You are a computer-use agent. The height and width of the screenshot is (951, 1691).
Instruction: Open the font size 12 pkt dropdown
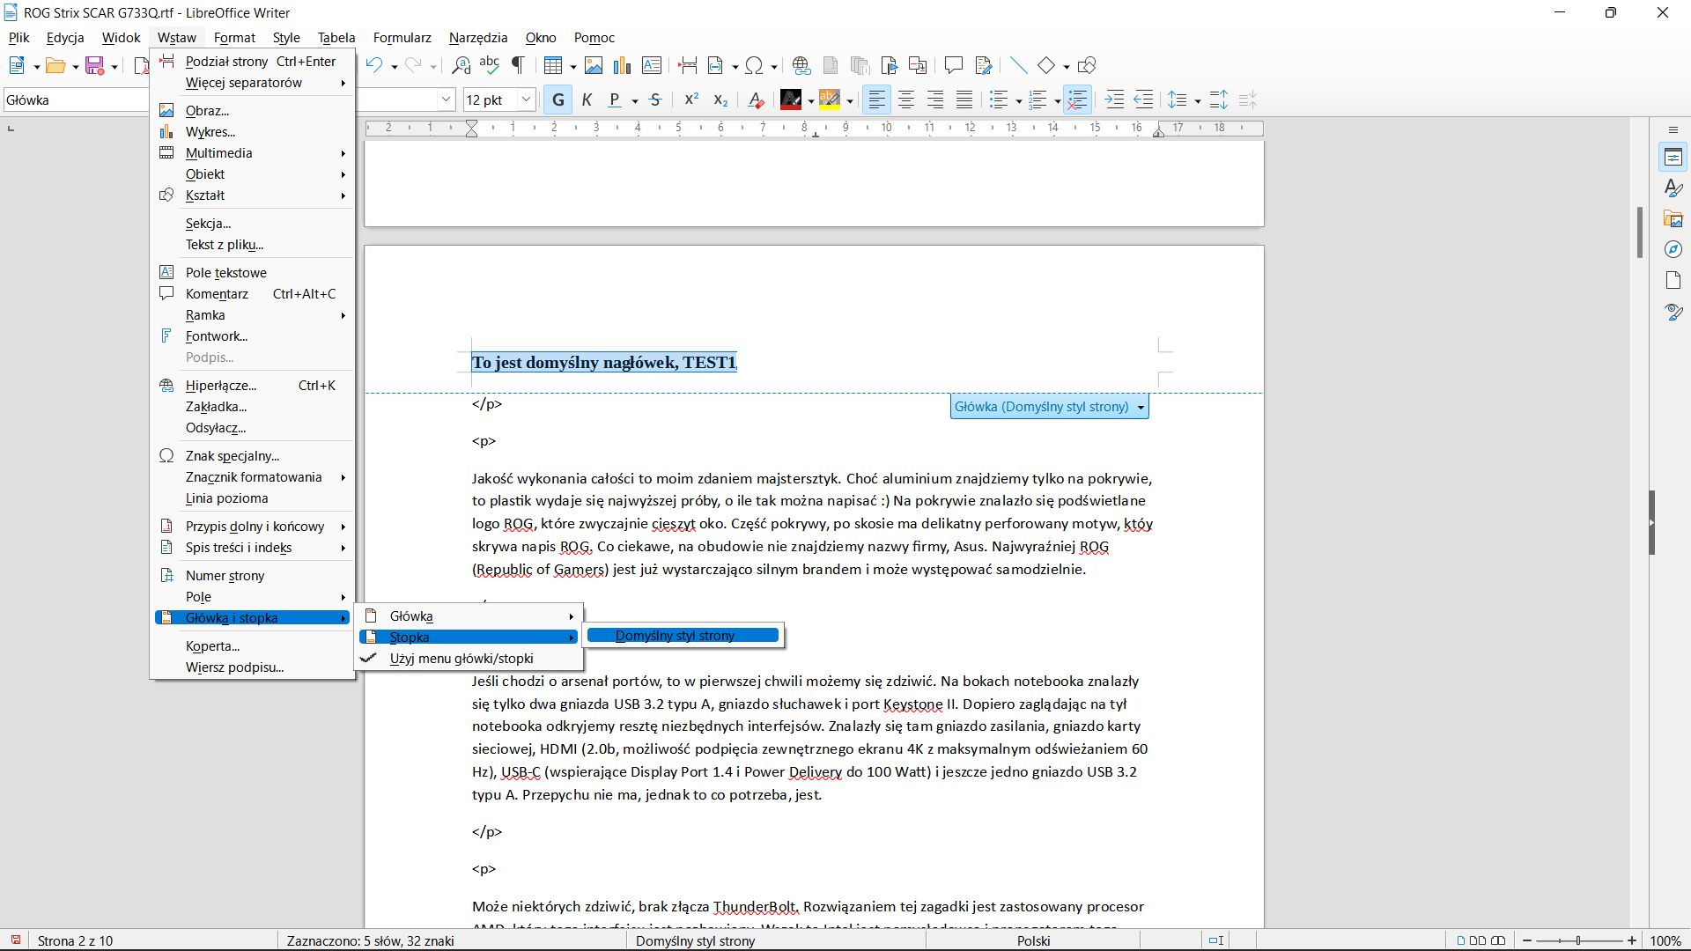coord(526,100)
